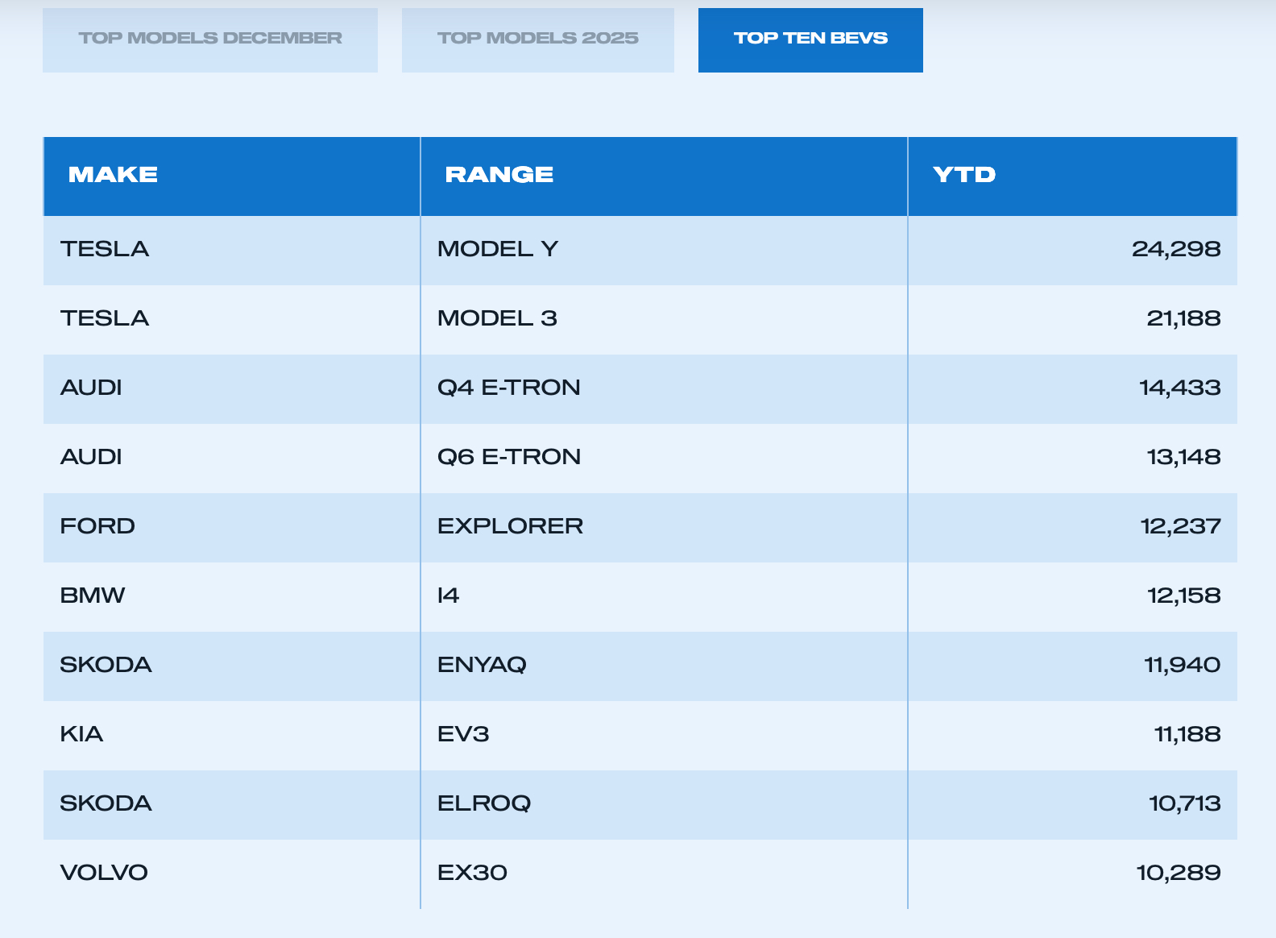Open the Top Models 2025 tab
This screenshot has width=1276, height=938.
pos(537,39)
